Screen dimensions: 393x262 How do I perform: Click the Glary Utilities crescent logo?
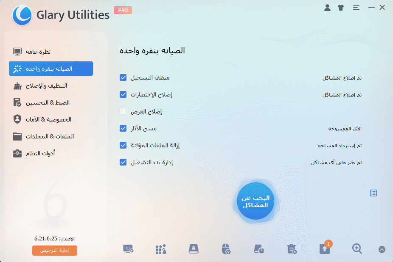(22, 15)
